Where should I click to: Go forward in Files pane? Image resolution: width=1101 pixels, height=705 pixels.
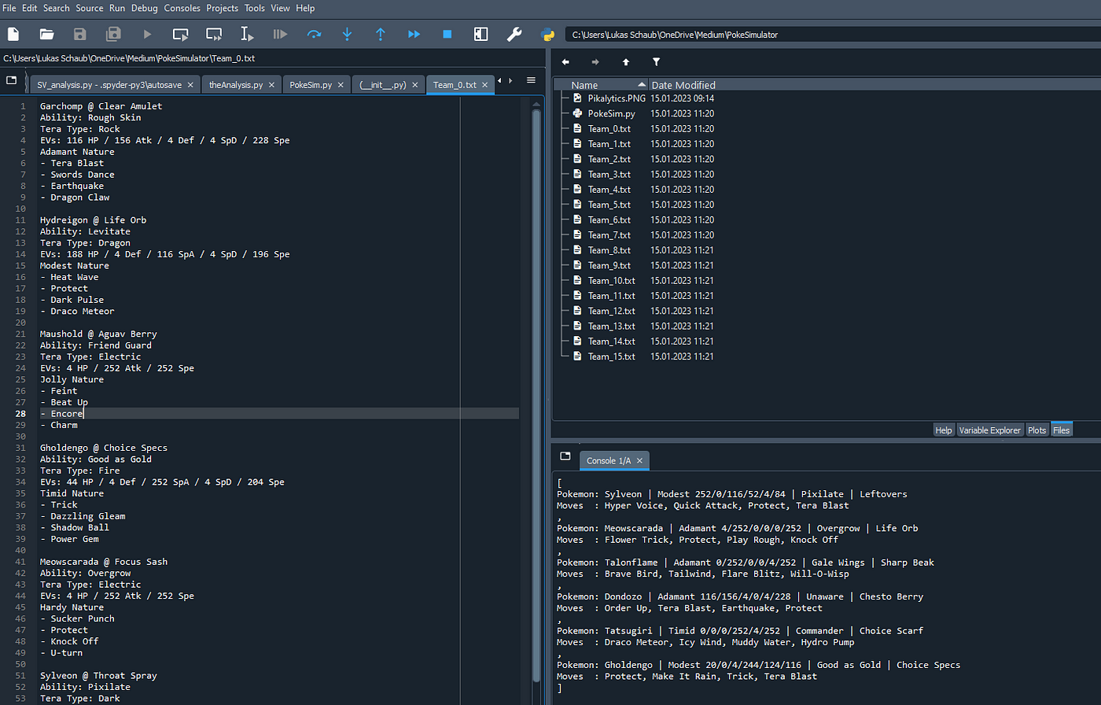pyautogui.click(x=595, y=61)
